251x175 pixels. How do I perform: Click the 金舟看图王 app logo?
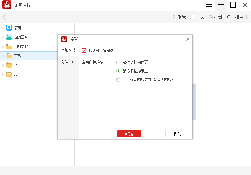(7, 5)
